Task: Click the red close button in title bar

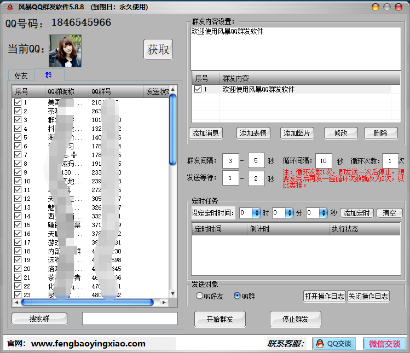Action: 399,7
